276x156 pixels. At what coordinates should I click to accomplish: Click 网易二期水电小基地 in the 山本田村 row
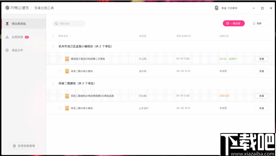pyautogui.click(x=82, y=108)
